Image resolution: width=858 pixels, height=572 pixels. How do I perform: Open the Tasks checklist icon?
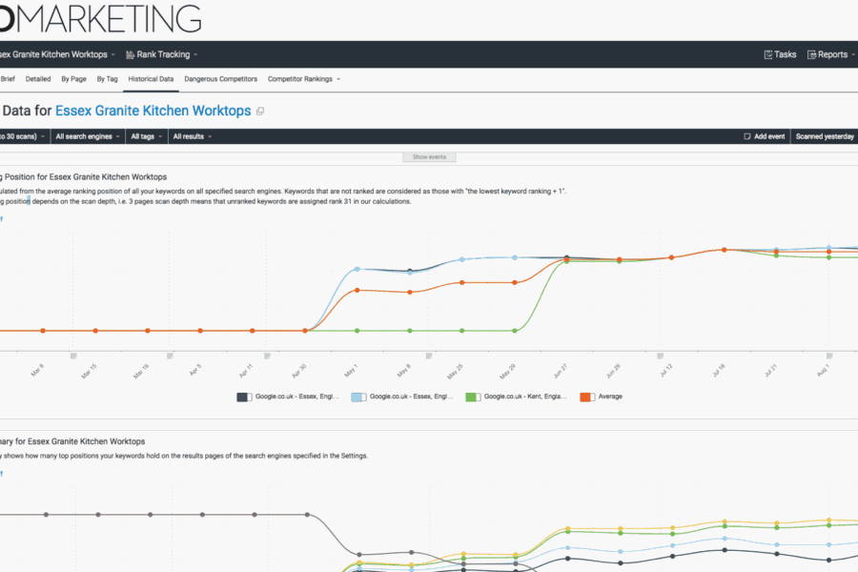768,55
